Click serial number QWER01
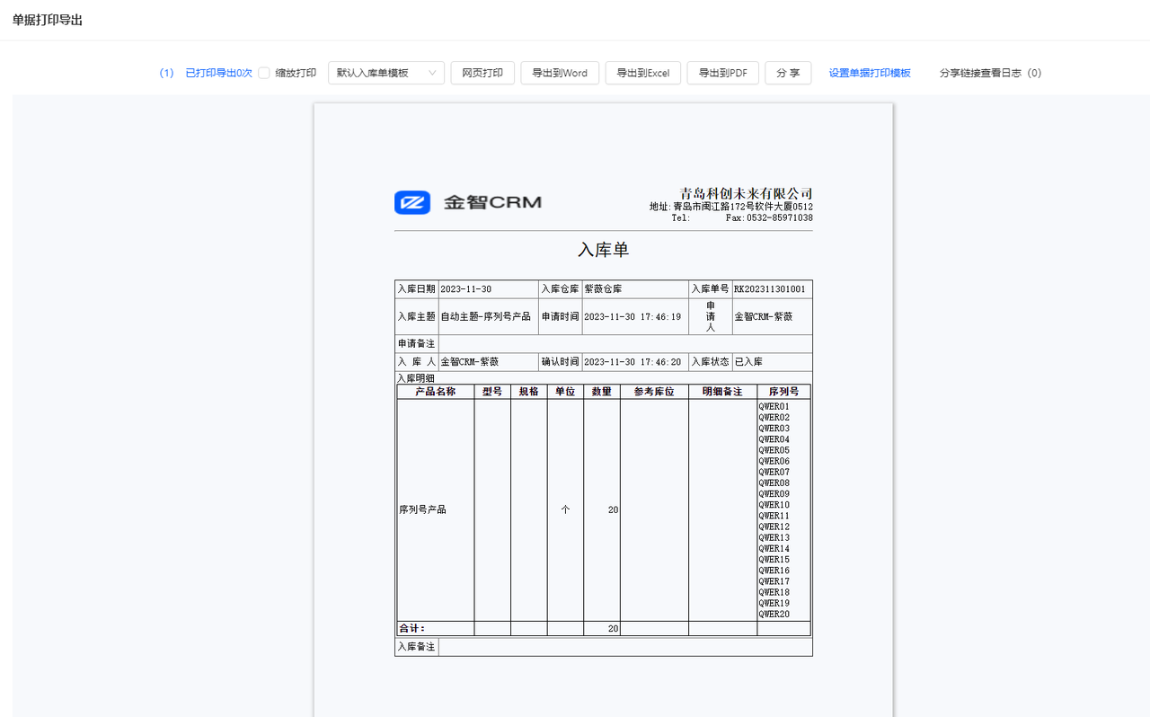Image resolution: width=1150 pixels, height=717 pixels. pyautogui.click(x=774, y=407)
